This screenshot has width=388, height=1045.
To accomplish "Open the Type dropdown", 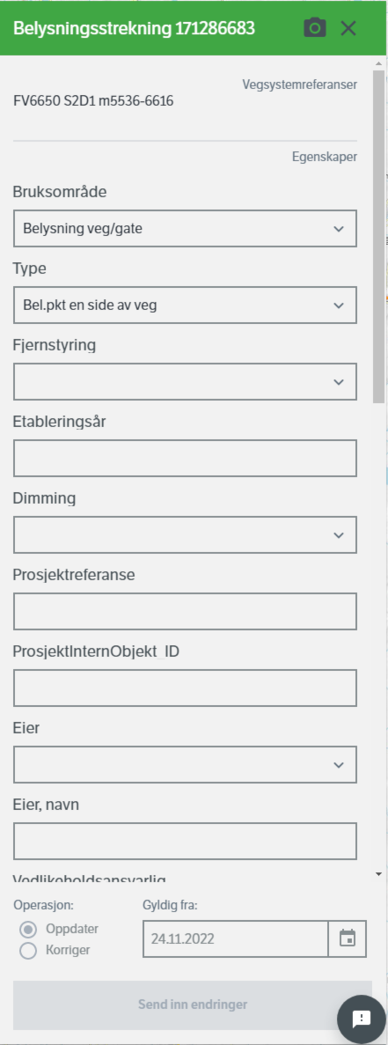I will (185, 305).
